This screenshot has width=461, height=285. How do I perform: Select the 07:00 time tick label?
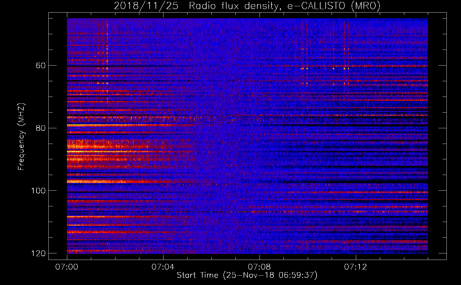pos(67,267)
